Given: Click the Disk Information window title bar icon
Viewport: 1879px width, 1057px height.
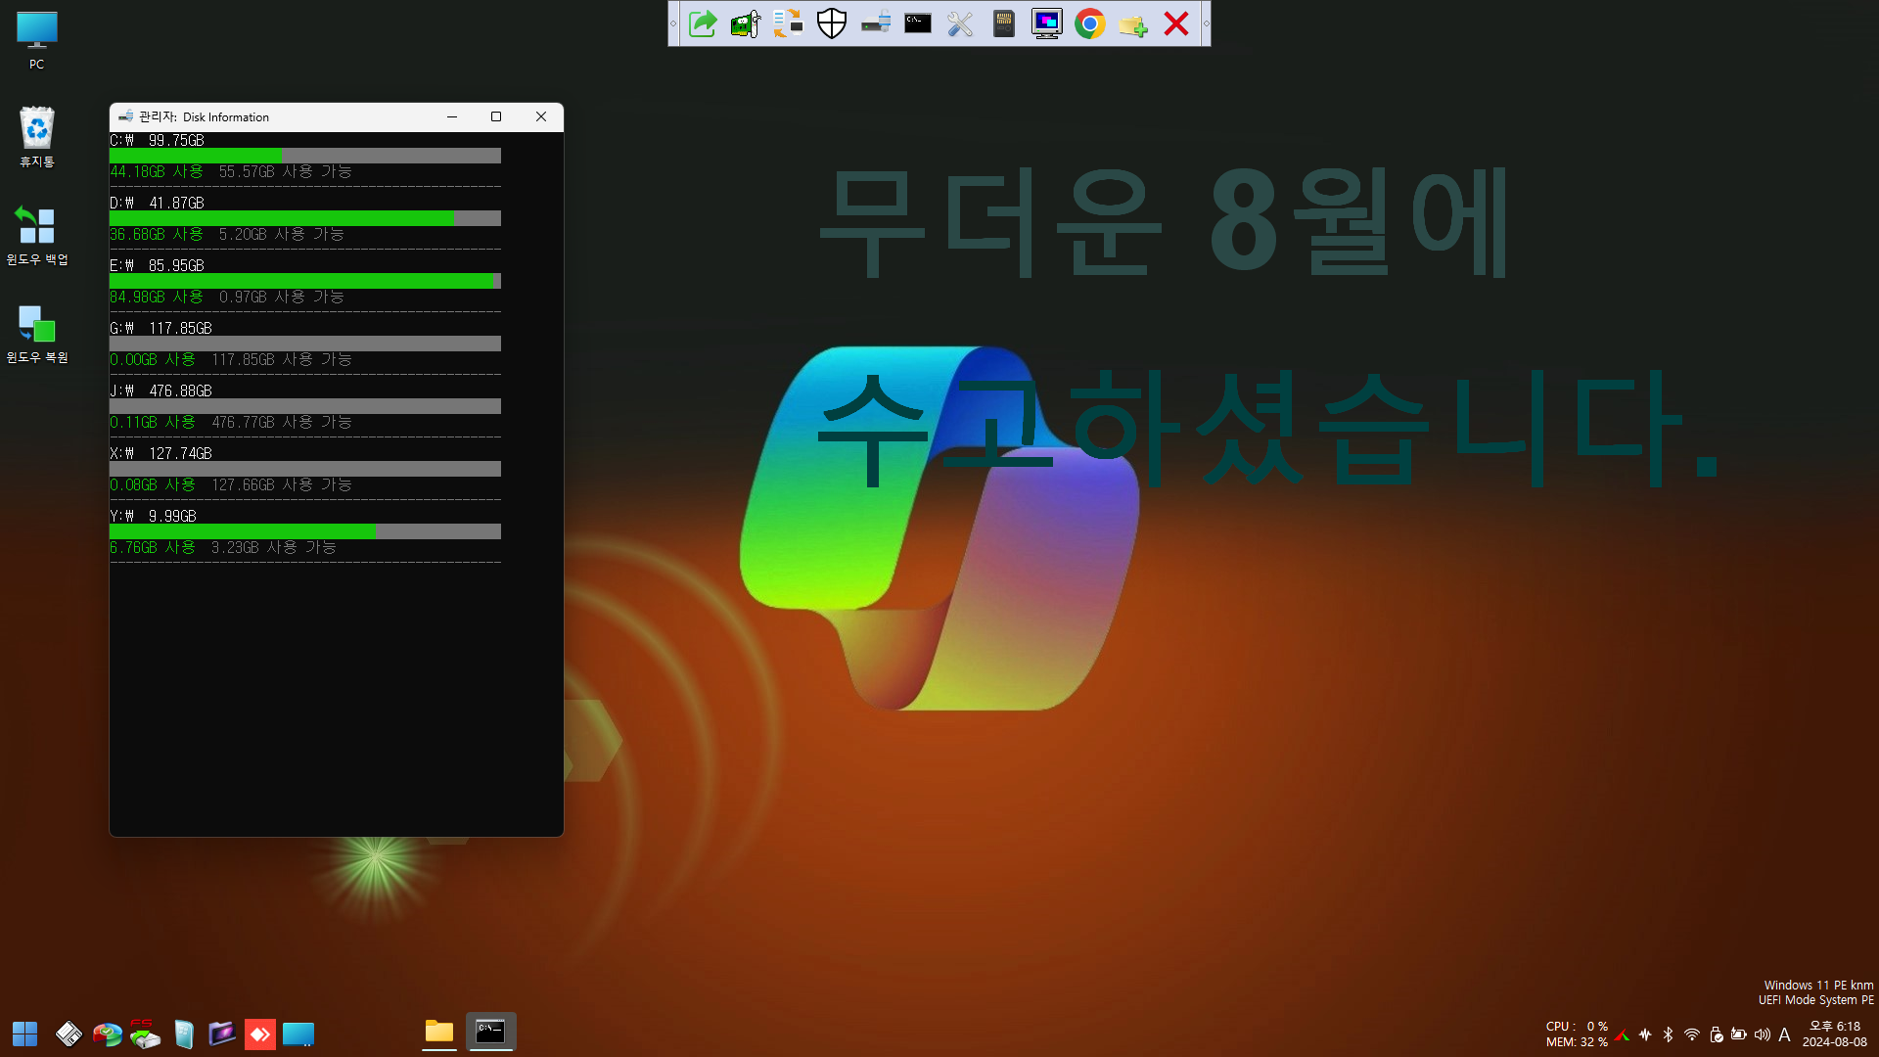Looking at the screenshot, I should coord(125,116).
